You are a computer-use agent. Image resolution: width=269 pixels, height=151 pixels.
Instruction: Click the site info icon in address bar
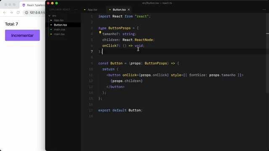[26, 13]
